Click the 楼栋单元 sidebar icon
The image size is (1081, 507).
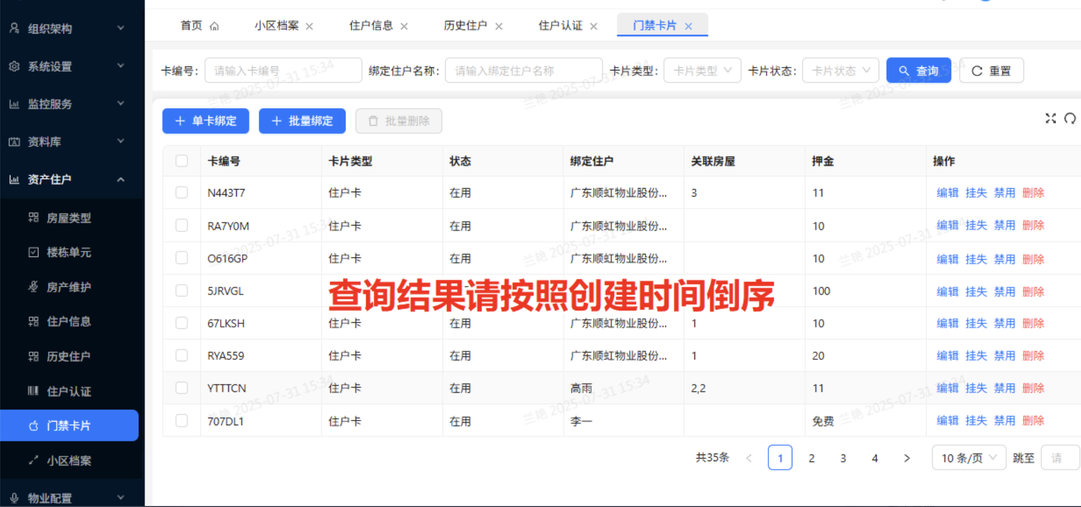(x=33, y=253)
